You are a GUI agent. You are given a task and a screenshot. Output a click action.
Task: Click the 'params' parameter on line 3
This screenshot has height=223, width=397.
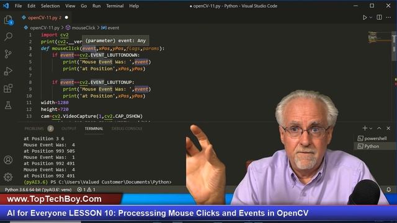tap(151, 48)
